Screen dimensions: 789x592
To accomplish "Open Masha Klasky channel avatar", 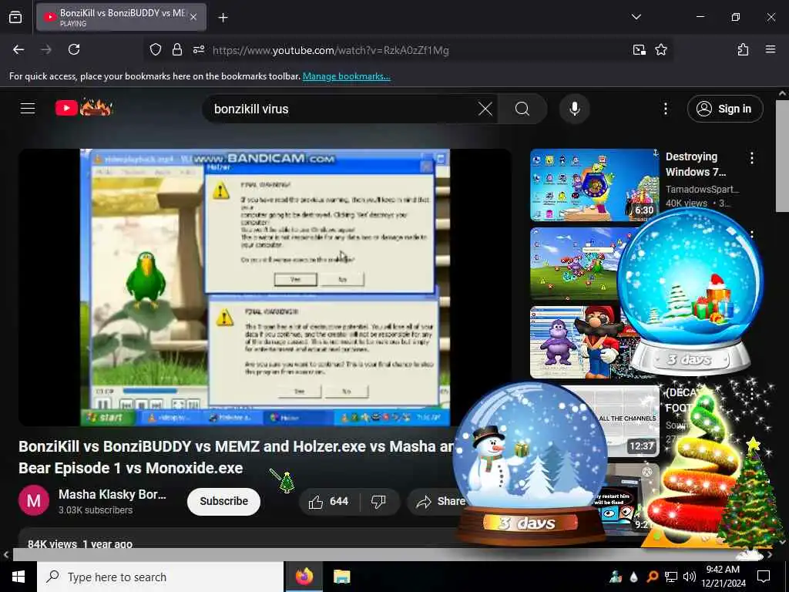I will [34, 501].
